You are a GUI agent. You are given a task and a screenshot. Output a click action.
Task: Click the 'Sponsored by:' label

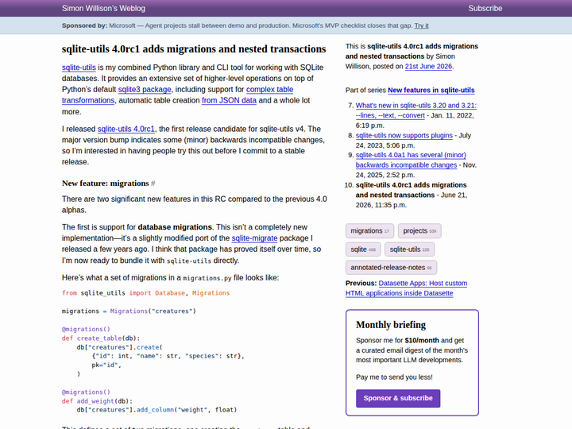(85, 25)
